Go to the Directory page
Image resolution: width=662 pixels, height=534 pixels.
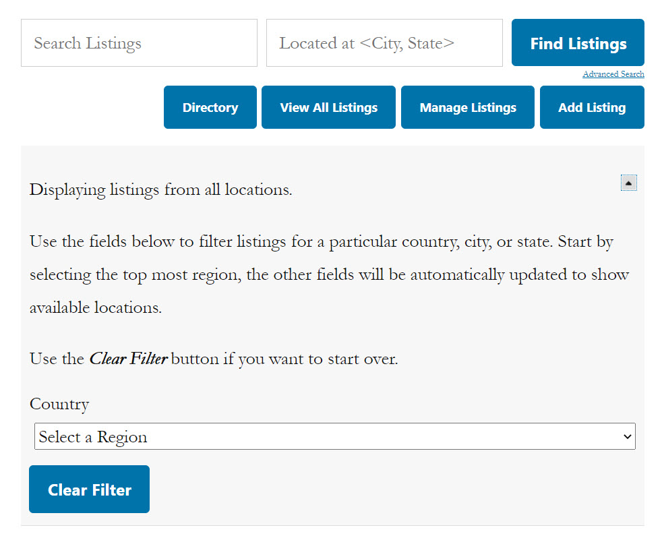tap(210, 107)
